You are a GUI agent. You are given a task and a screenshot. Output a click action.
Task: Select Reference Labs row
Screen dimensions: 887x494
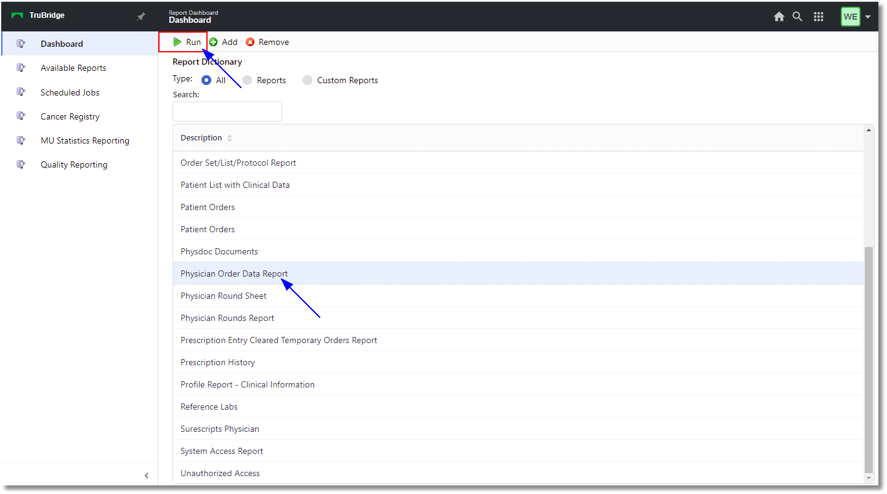click(518, 407)
